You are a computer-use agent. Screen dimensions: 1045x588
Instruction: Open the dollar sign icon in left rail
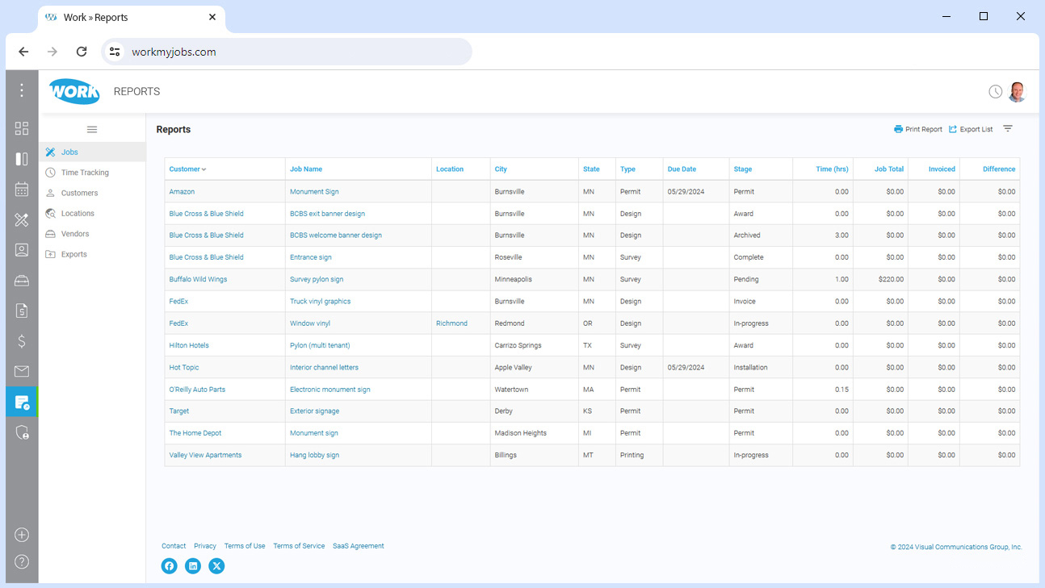tap(22, 341)
